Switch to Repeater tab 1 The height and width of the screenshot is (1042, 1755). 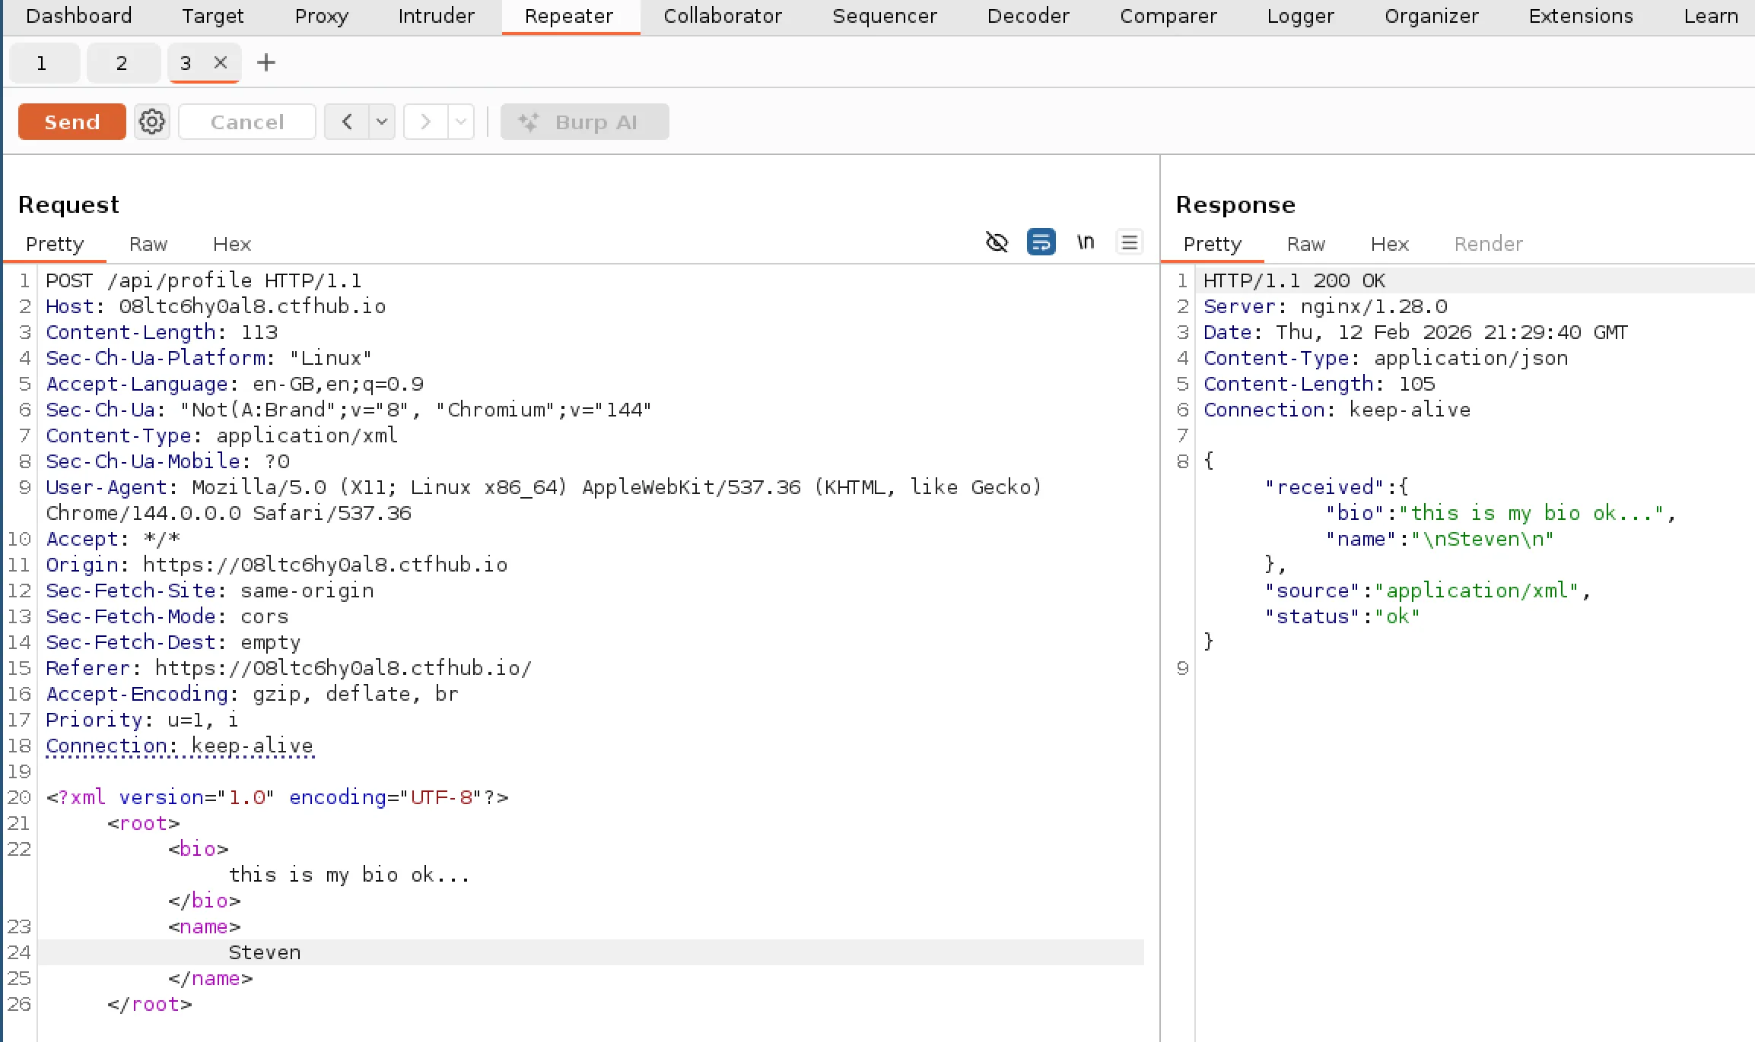43,63
